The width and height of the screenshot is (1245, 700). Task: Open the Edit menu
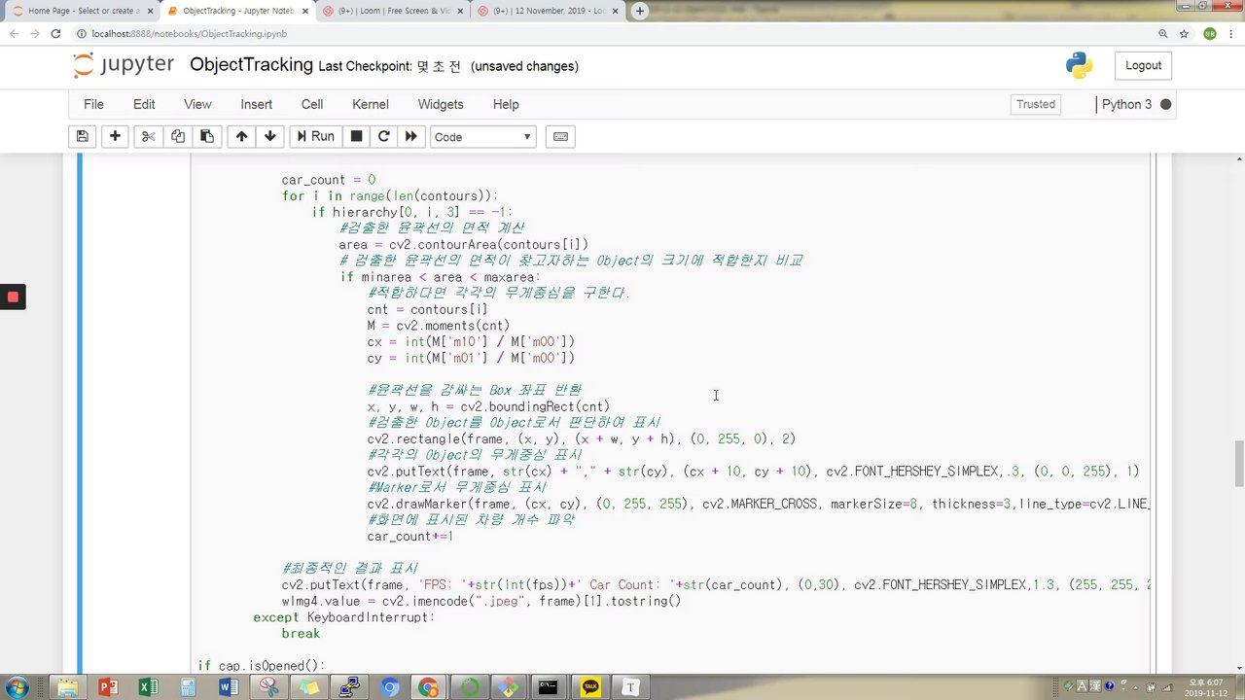click(x=144, y=105)
